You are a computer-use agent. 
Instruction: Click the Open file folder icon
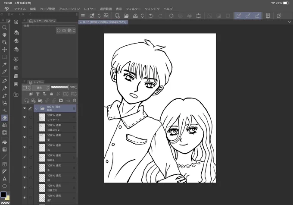127,16
